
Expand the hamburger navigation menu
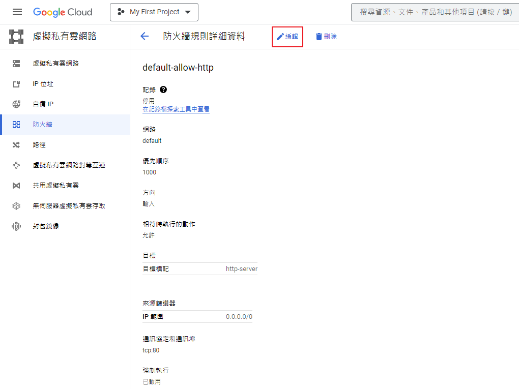click(17, 12)
